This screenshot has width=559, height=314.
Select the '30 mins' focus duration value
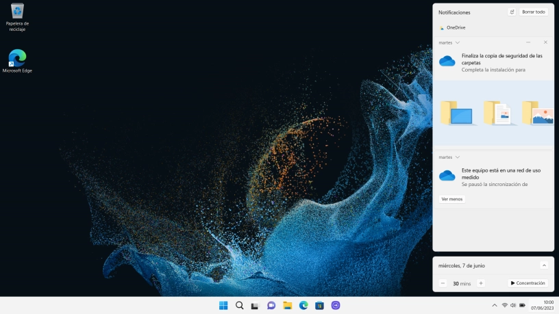coord(462,284)
